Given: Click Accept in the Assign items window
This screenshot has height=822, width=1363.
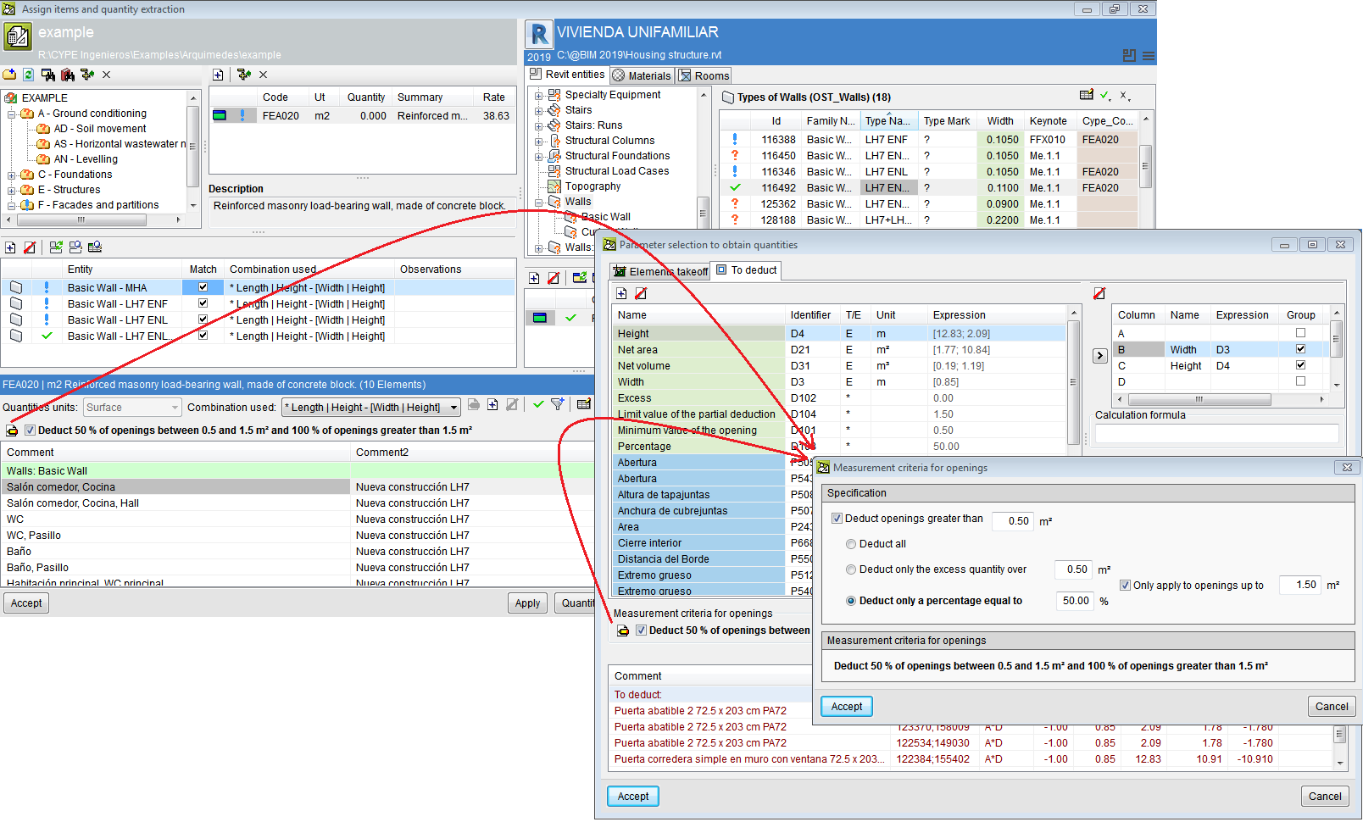Looking at the screenshot, I should (26, 603).
